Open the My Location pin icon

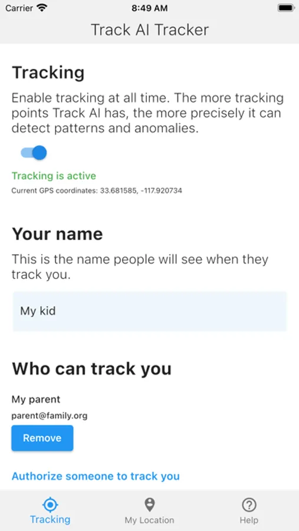point(149,505)
